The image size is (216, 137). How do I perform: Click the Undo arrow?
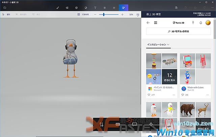pyautogui.click(x=186, y=8)
